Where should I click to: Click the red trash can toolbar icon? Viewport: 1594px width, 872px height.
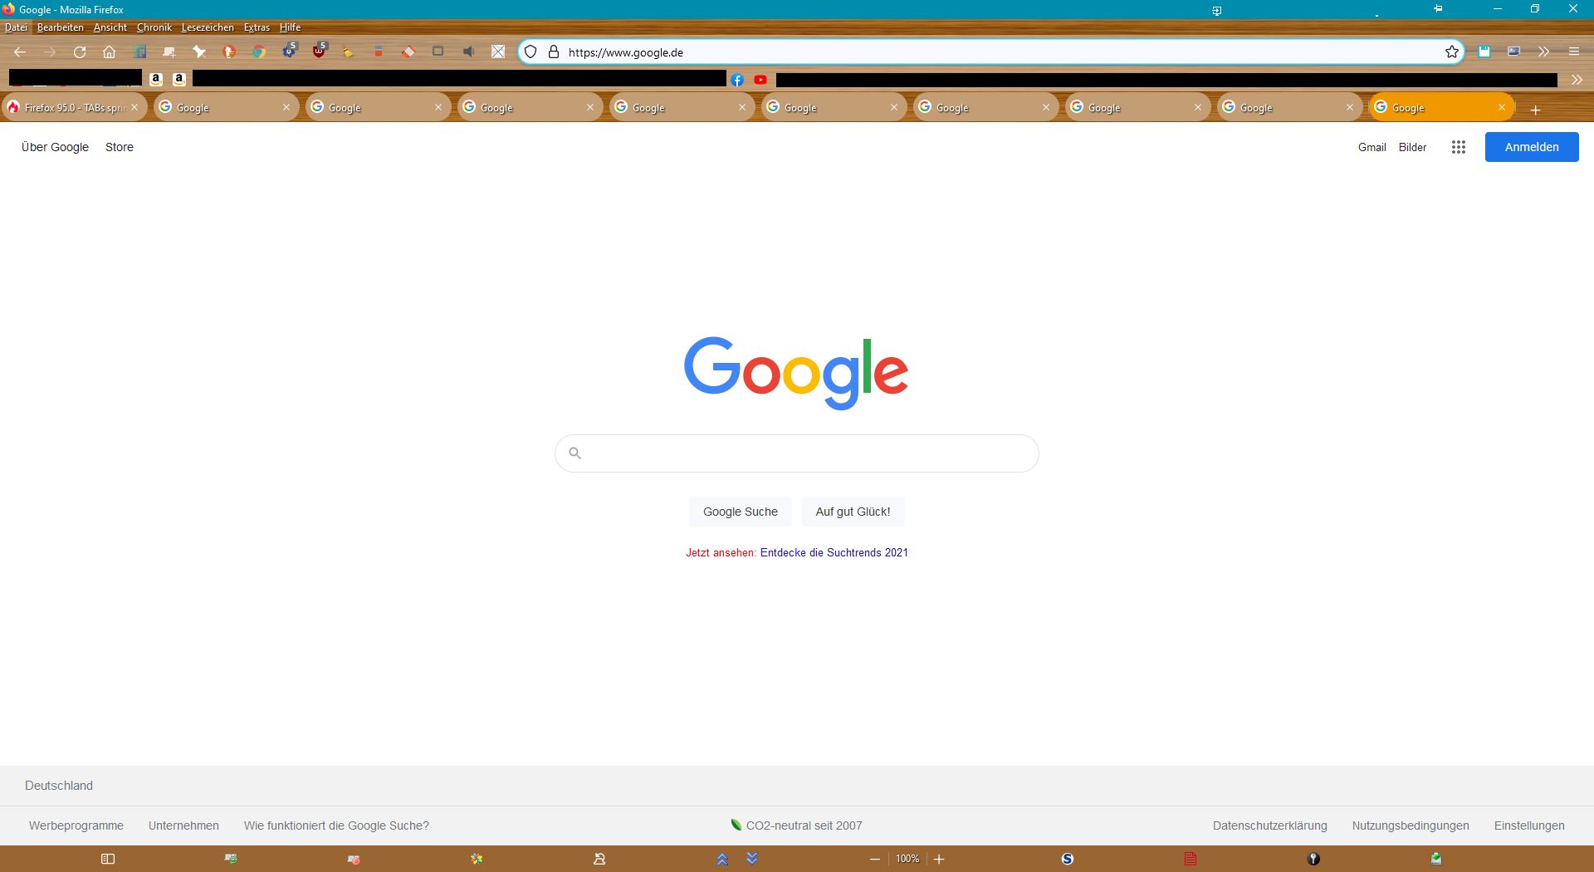coord(379,51)
